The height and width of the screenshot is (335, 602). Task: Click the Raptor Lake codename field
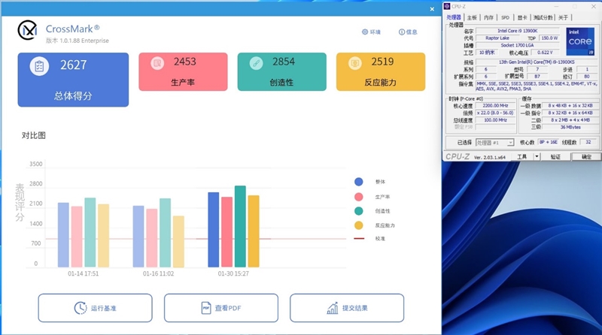(x=497, y=38)
